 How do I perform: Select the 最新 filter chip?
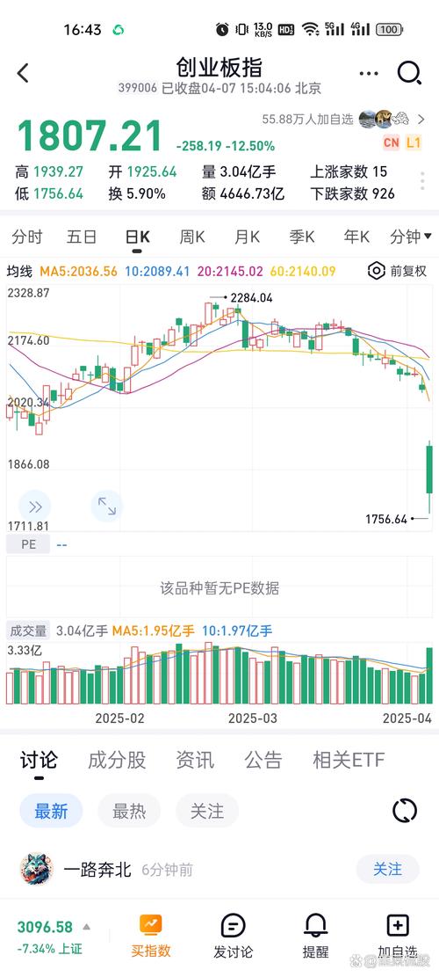[51, 812]
